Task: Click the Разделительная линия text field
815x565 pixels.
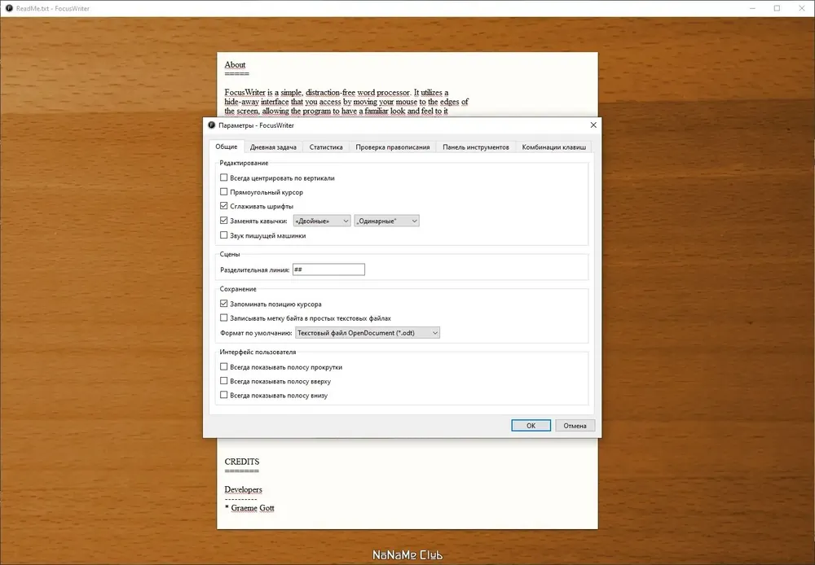Action: 328,269
